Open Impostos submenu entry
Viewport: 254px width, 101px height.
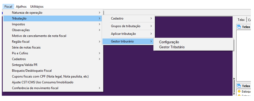(x=53, y=24)
